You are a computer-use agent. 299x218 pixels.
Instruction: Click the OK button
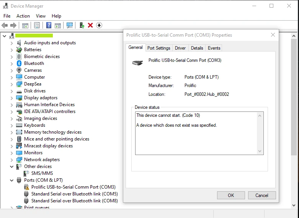[x=231, y=195]
